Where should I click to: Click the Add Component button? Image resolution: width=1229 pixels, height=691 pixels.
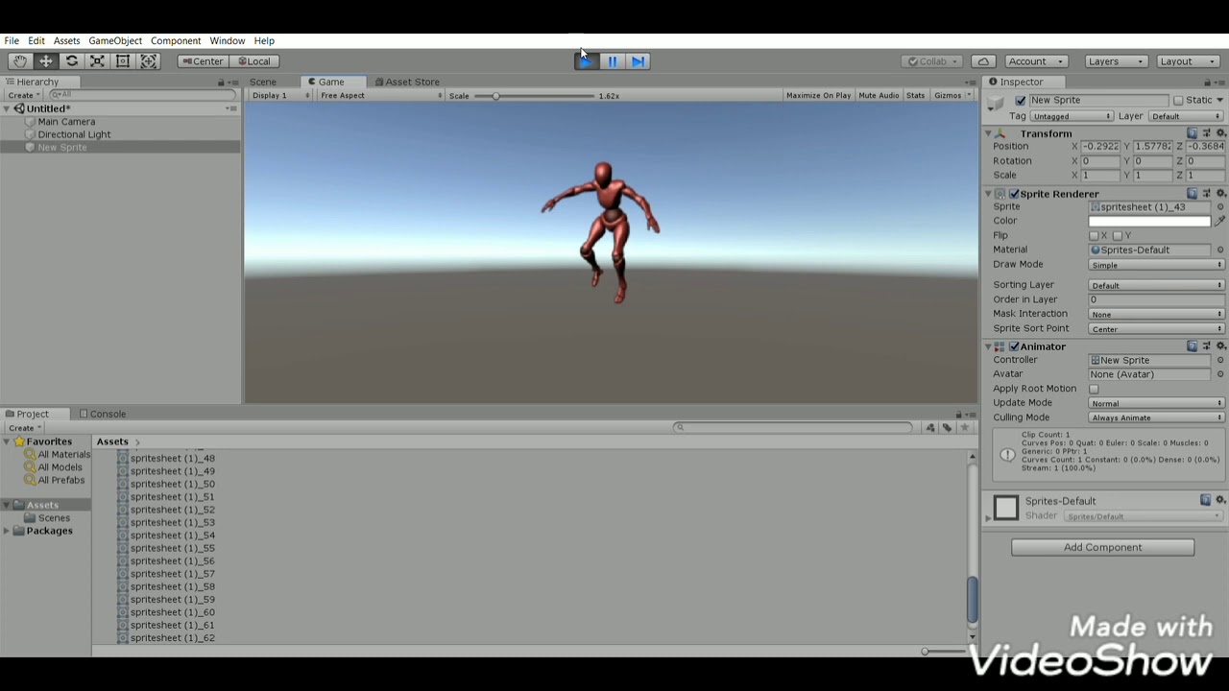tap(1102, 548)
